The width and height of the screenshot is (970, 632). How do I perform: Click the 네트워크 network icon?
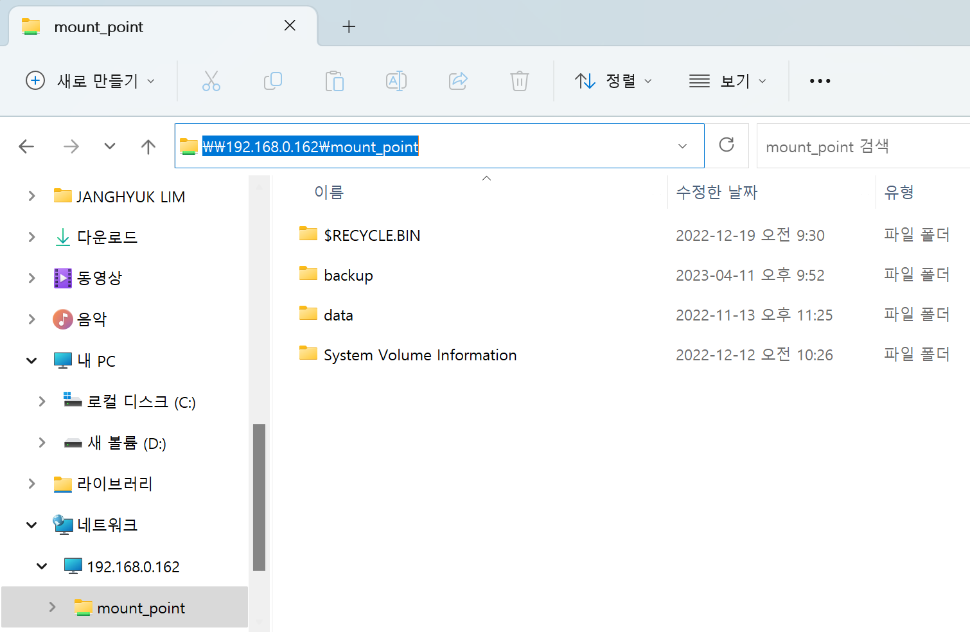[63, 525]
